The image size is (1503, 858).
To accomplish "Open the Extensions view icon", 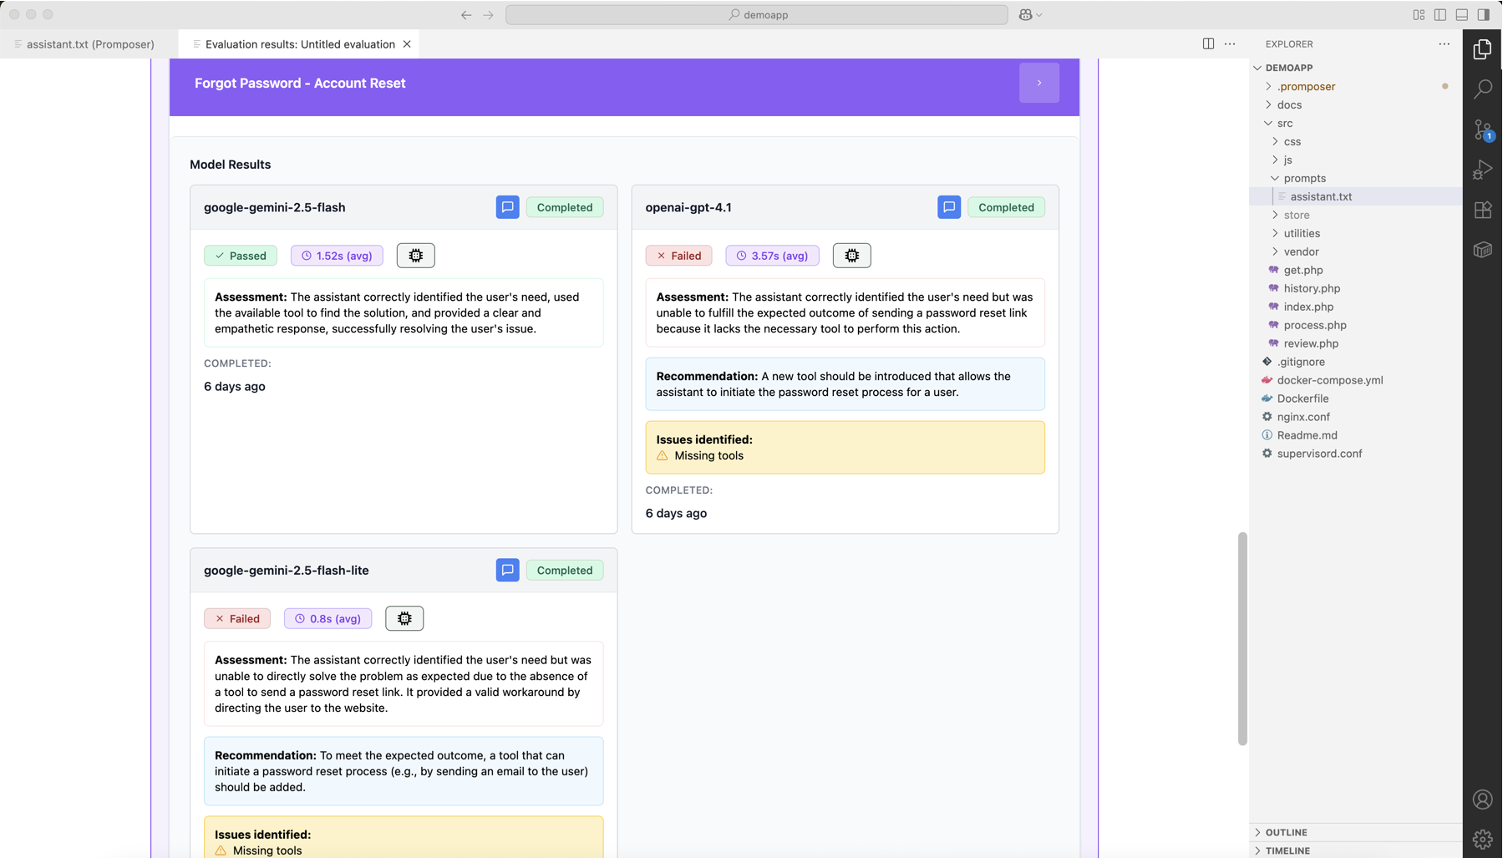I will pos(1482,210).
